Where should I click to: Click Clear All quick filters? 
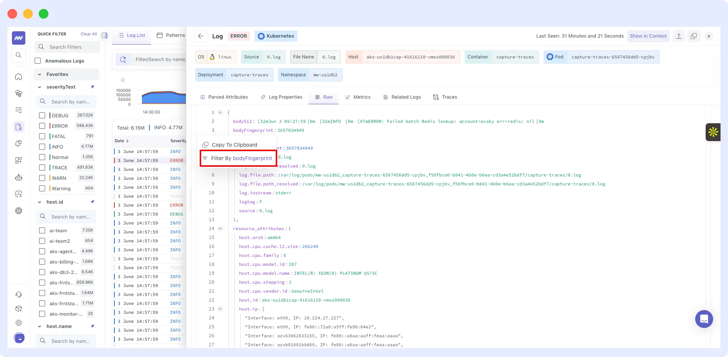click(x=89, y=34)
